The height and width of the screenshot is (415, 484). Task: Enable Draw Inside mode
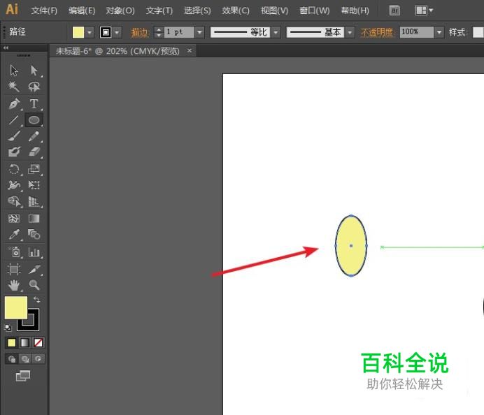click(38, 359)
